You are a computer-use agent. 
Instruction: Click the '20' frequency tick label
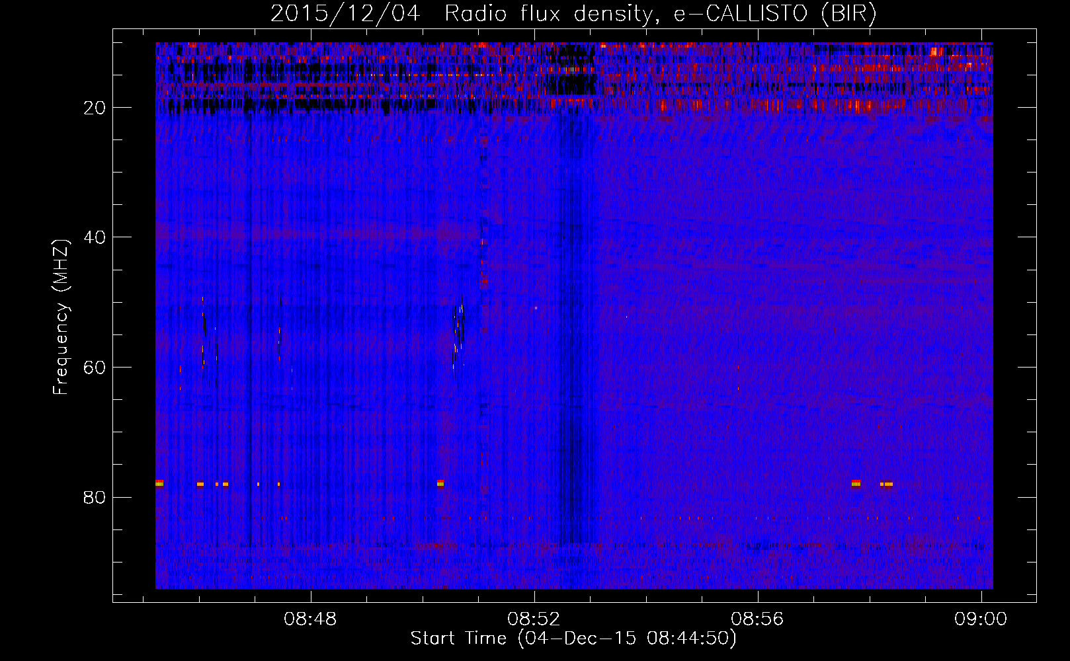(95, 108)
